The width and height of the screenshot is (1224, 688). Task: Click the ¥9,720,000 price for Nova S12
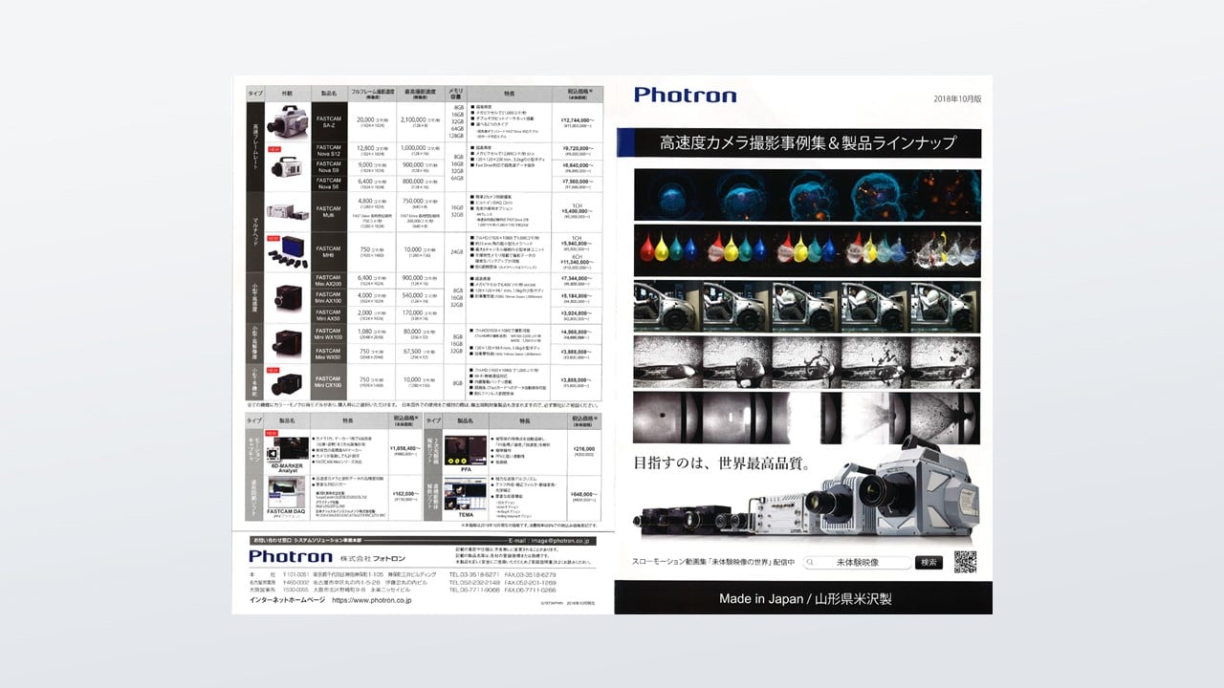click(578, 148)
